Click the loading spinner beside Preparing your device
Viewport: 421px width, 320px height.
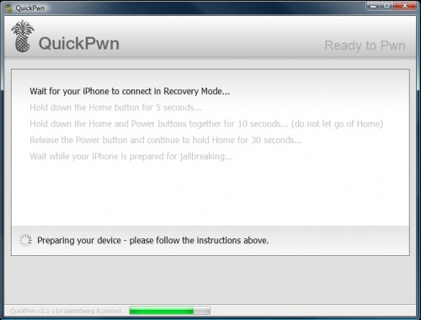pos(25,240)
